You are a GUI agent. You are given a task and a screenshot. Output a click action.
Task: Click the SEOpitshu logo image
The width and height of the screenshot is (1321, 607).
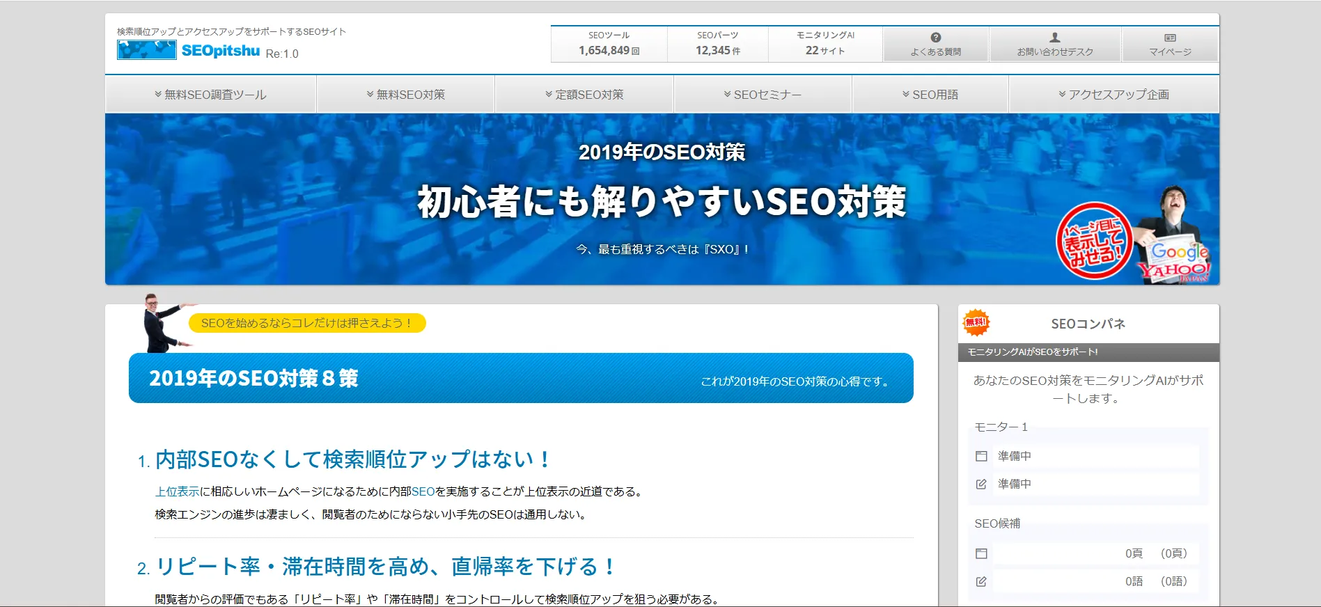[188, 50]
